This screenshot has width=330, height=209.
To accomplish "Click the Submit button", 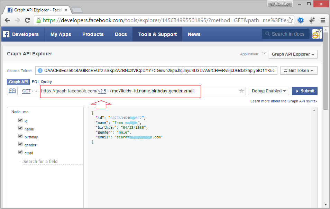I will tap(304, 91).
